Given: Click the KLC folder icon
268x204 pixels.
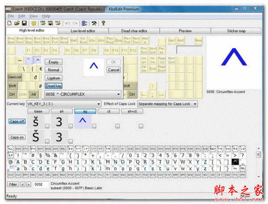Looking at the screenshot, I should coord(58,23).
